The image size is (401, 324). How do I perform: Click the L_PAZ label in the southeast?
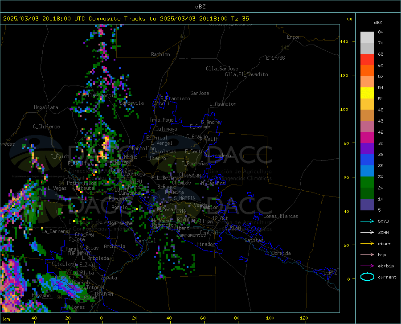coord(330,273)
